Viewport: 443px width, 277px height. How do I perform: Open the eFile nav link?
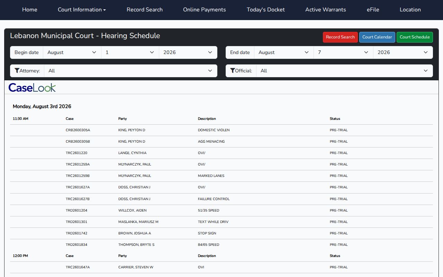(373, 10)
